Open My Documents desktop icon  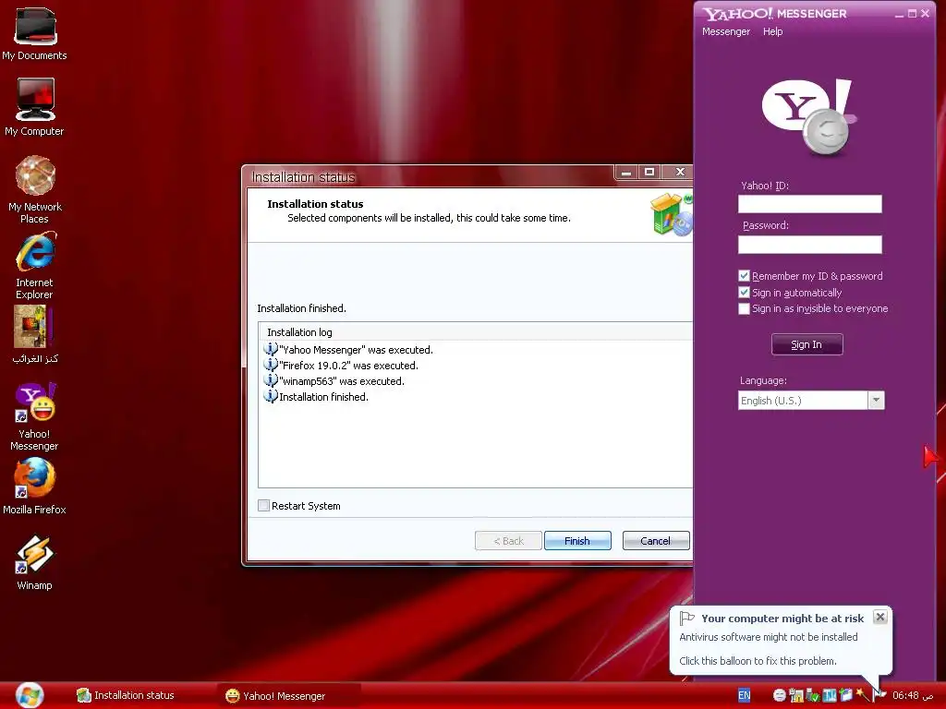34,34
